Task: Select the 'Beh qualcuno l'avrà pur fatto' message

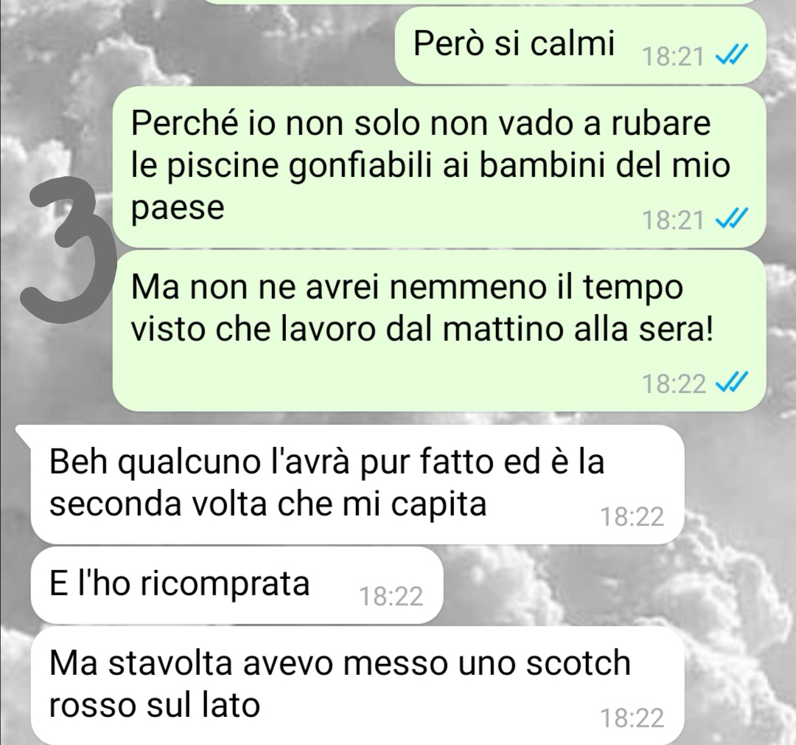Action: pyautogui.click(x=357, y=485)
